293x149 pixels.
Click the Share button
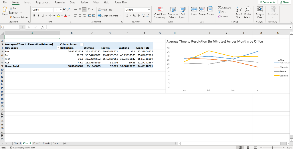285,2
